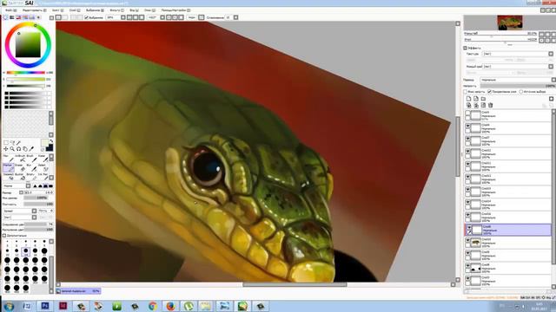Choose the highlighted Marker tool
This screenshot has height=312, width=556.
point(8,167)
